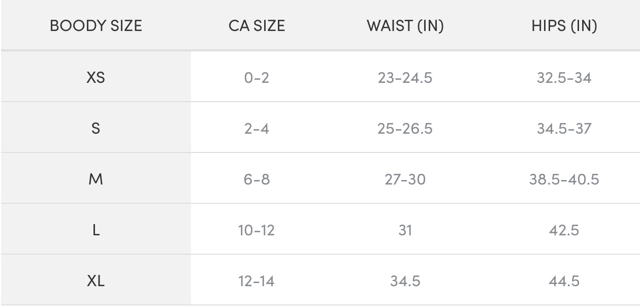
Task: Select CA size cell 12-14
Action: coord(257,281)
